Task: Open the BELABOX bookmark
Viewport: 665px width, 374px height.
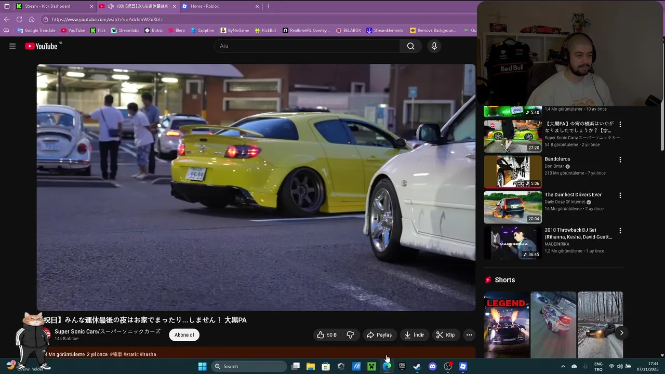Action: [348, 30]
